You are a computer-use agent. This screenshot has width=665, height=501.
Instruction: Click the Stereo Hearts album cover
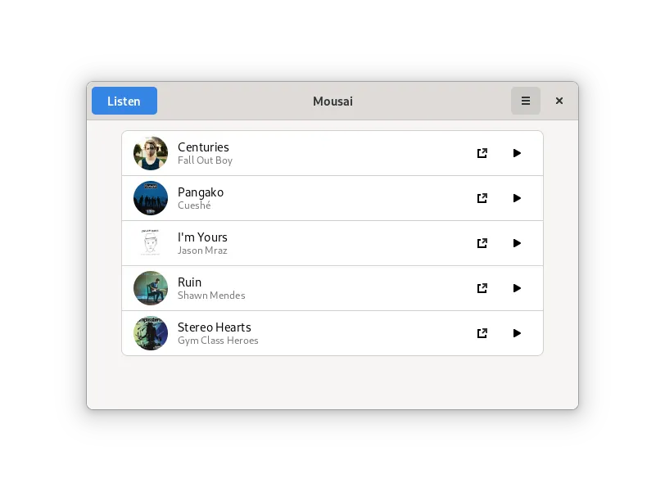(x=151, y=333)
